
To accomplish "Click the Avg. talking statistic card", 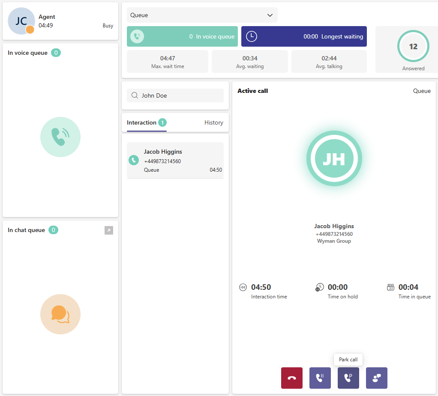I will tap(329, 62).
